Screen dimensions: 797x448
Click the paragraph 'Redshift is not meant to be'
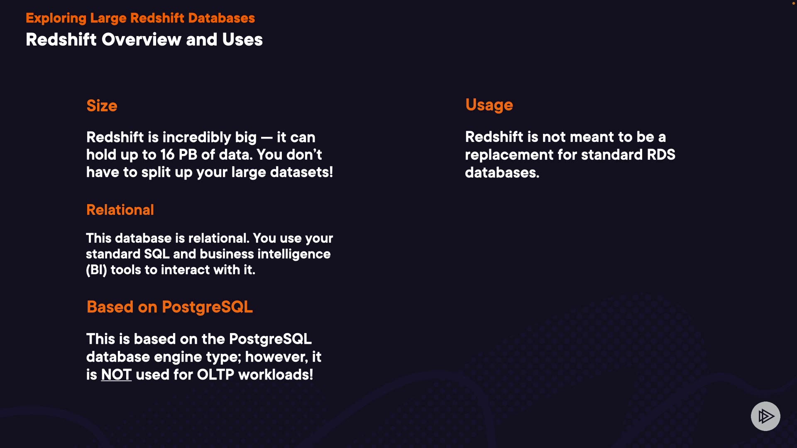(x=570, y=154)
